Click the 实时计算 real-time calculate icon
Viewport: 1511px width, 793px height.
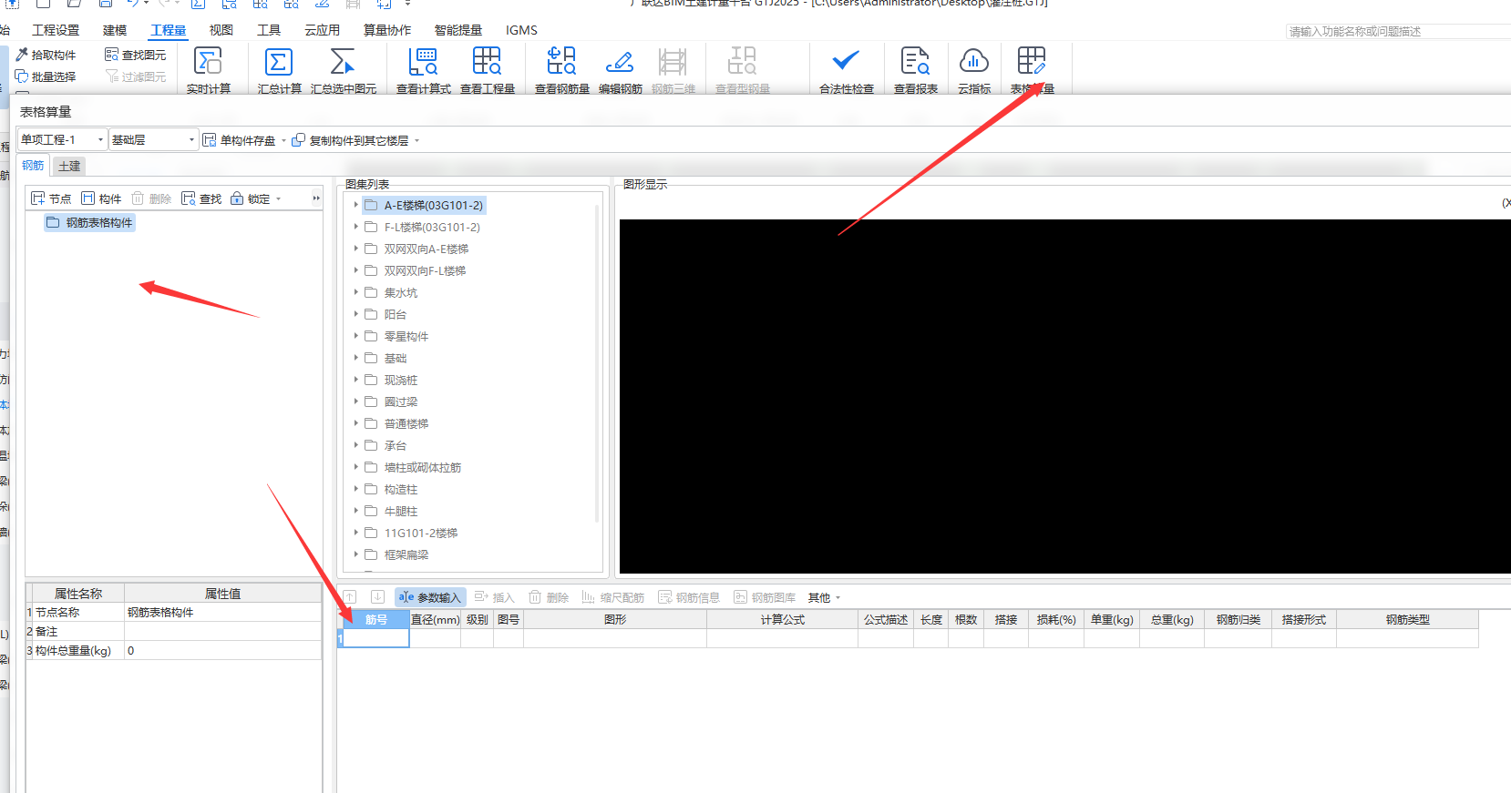point(209,62)
